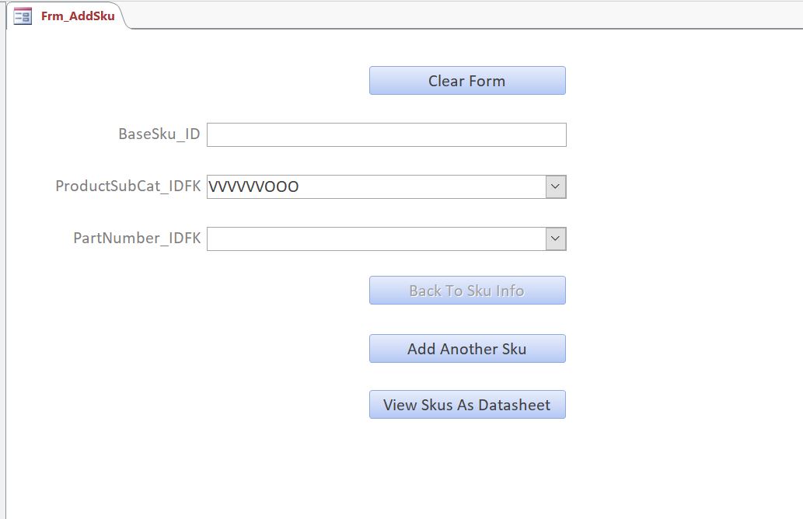The image size is (803, 519).
Task: Click the BaseSku_ID field label
Action: point(159,134)
